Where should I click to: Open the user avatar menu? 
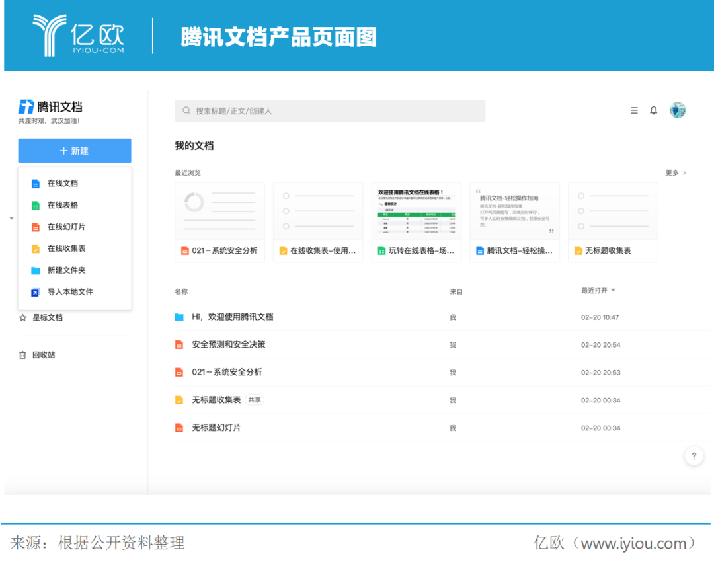click(678, 110)
